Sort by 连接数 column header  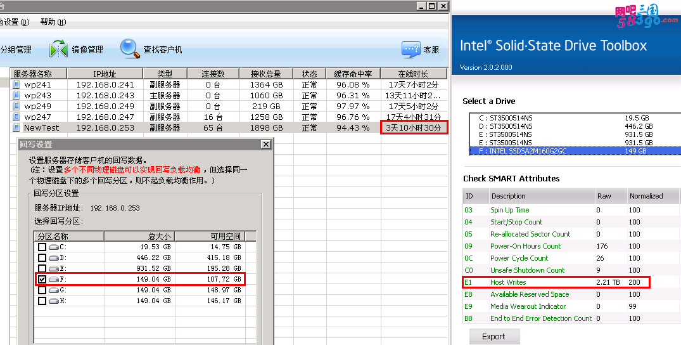213,74
